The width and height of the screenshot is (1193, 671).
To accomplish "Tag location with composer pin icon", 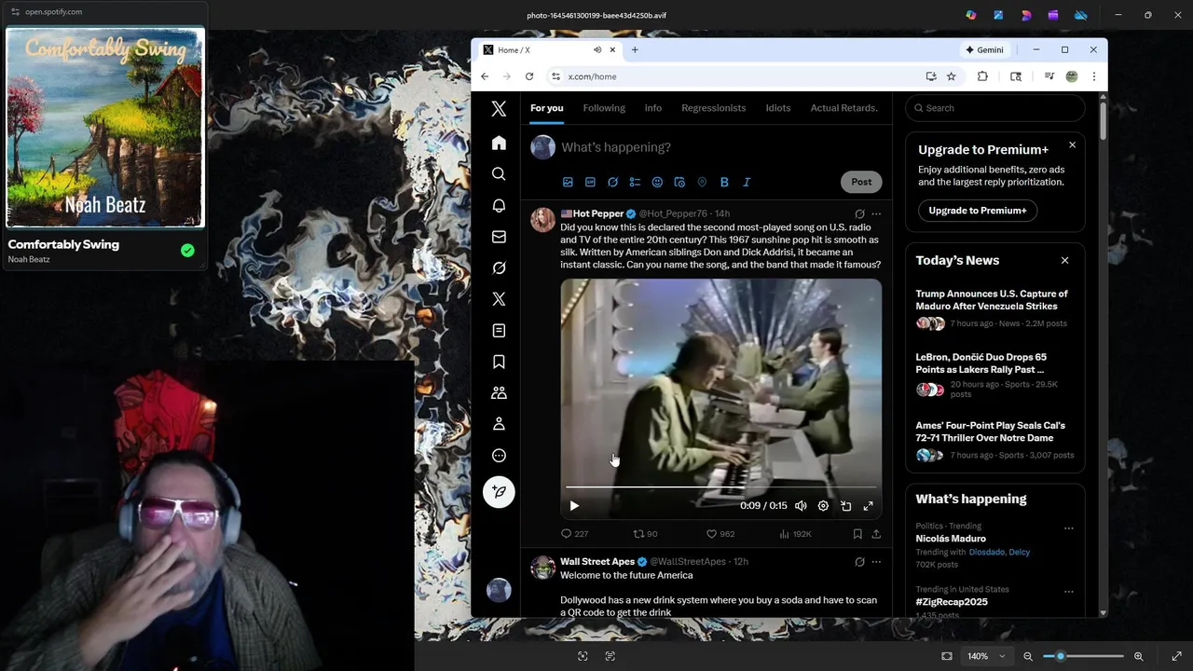I will (x=702, y=182).
